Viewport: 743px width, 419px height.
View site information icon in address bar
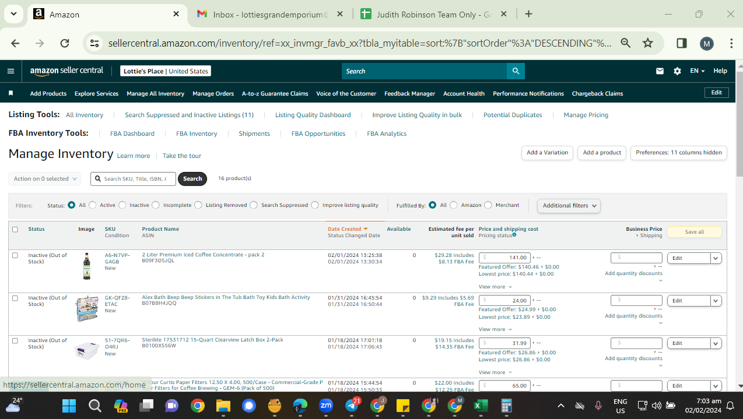[93, 43]
